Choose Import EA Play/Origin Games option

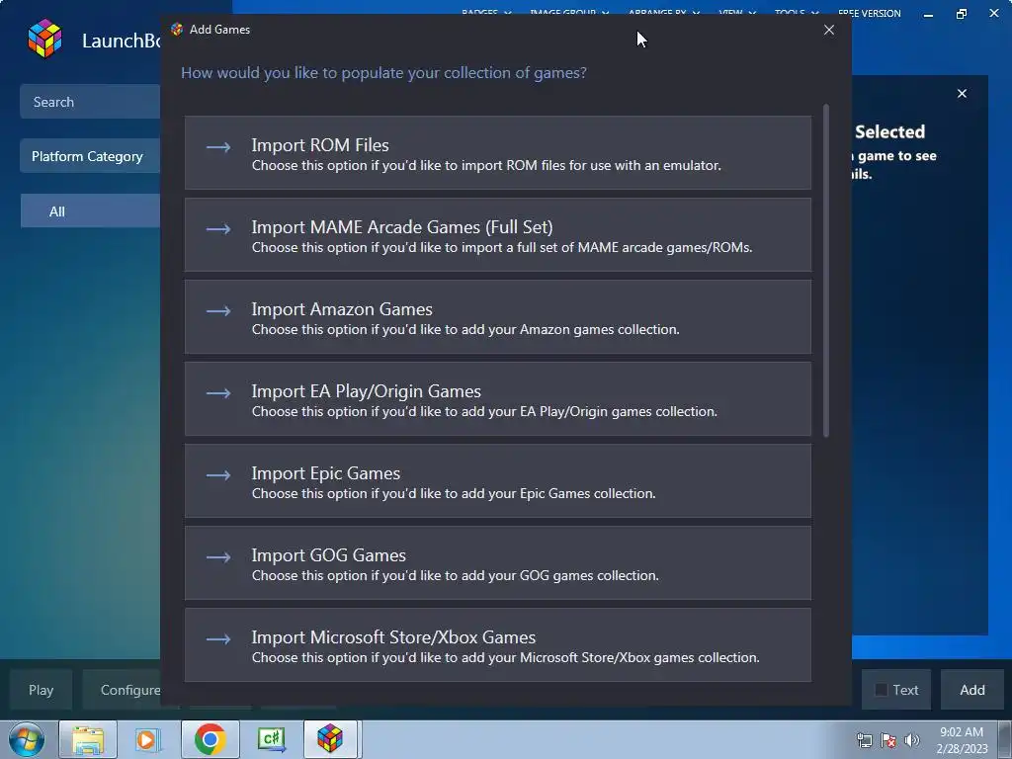(498, 399)
